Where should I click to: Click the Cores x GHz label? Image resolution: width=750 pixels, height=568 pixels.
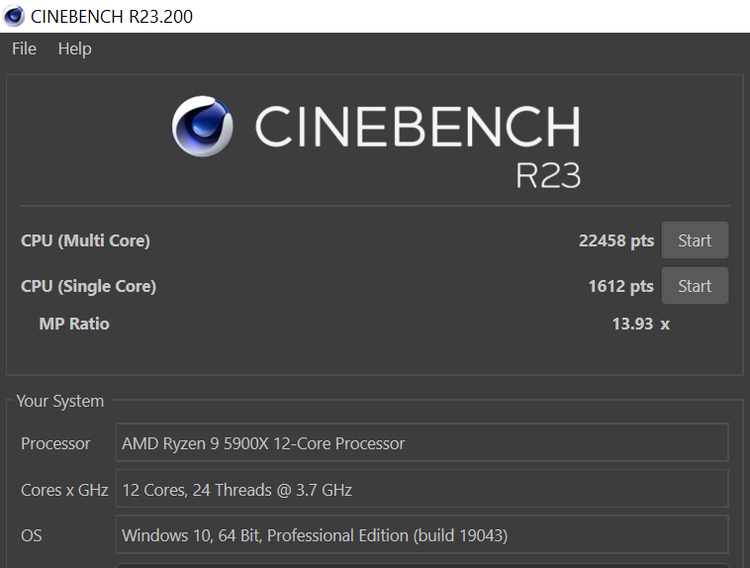click(x=64, y=490)
